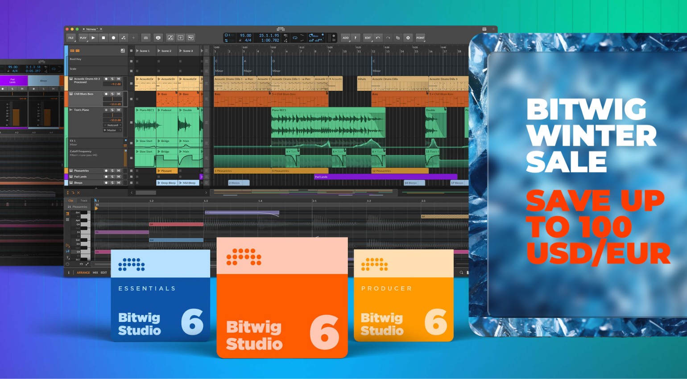Arm recording on the Pleasantries track
This screenshot has width=687, height=379.
(x=106, y=170)
